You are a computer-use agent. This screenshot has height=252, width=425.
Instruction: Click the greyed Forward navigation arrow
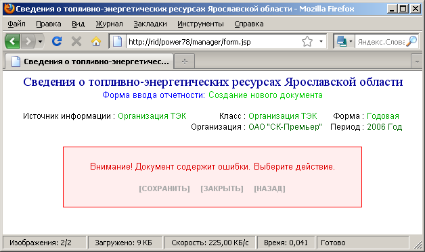(x=28, y=41)
